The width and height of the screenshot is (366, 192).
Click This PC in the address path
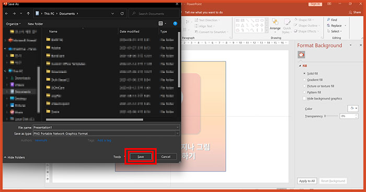coord(49,14)
